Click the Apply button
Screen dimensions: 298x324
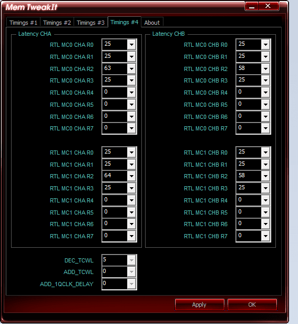(x=199, y=305)
